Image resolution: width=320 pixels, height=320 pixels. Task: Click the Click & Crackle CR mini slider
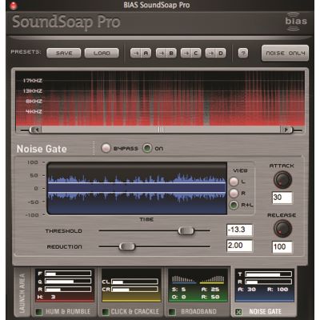[x=134, y=290]
